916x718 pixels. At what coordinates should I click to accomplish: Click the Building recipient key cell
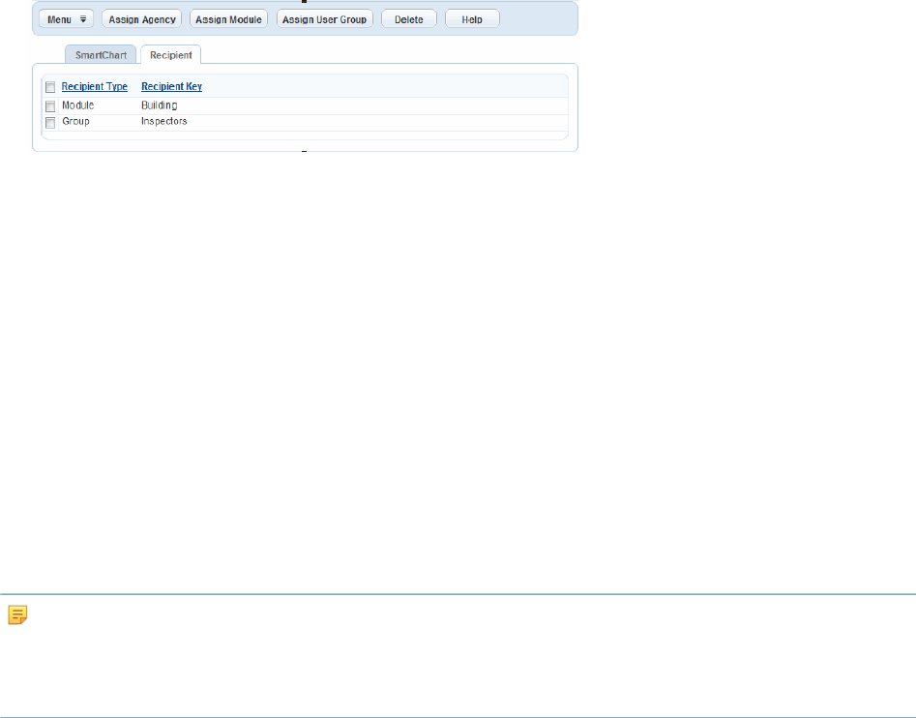(159, 105)
